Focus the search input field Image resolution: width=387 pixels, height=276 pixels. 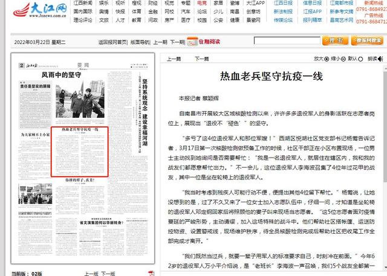tap(287, 40)
